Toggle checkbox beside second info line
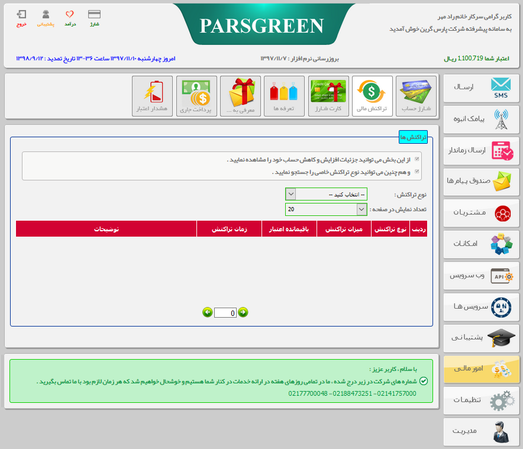 click(418, 172)
